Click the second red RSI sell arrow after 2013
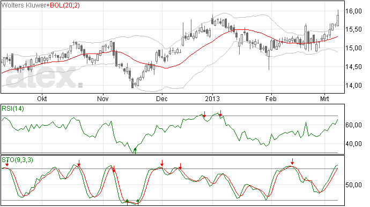 [220, 113]
